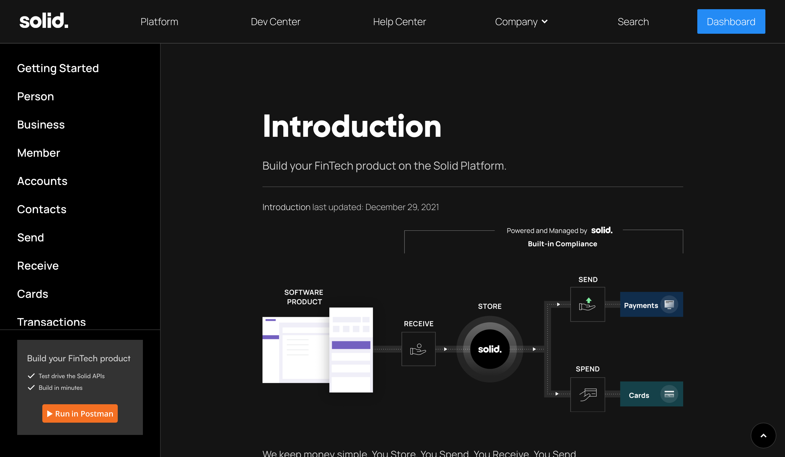Image resolution: width=785 pixels, height=457 pixels.
Task: Click 'Test drive the Solid APIs' text
Action: pyautogui.click(x=72, y=376)
